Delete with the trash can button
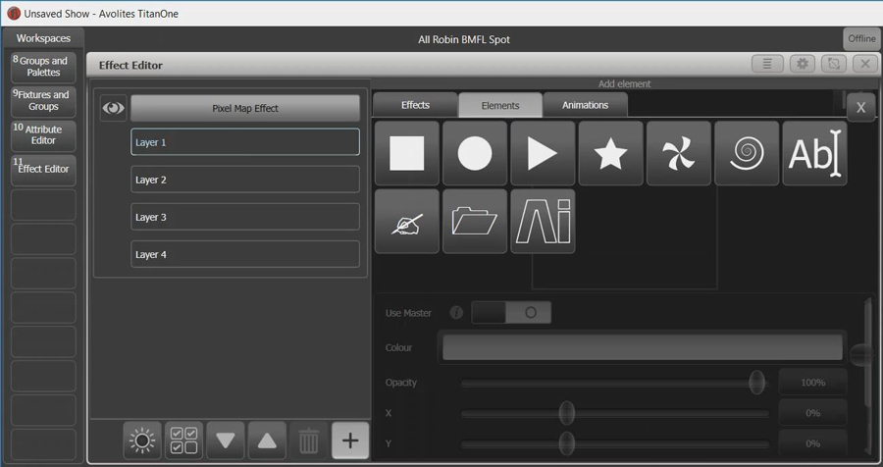 pos(309,440)
